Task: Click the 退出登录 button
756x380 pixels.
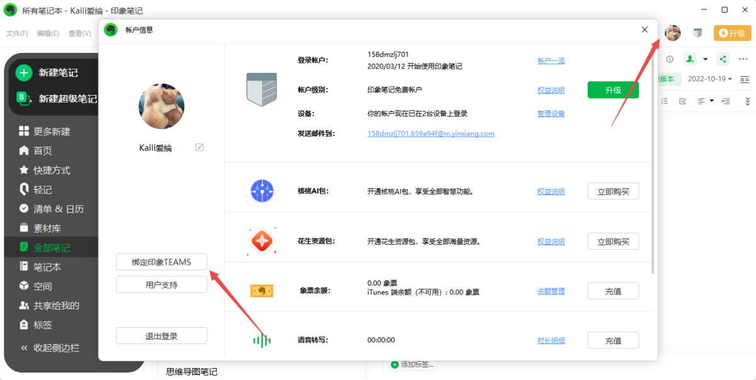Action: 161,336
